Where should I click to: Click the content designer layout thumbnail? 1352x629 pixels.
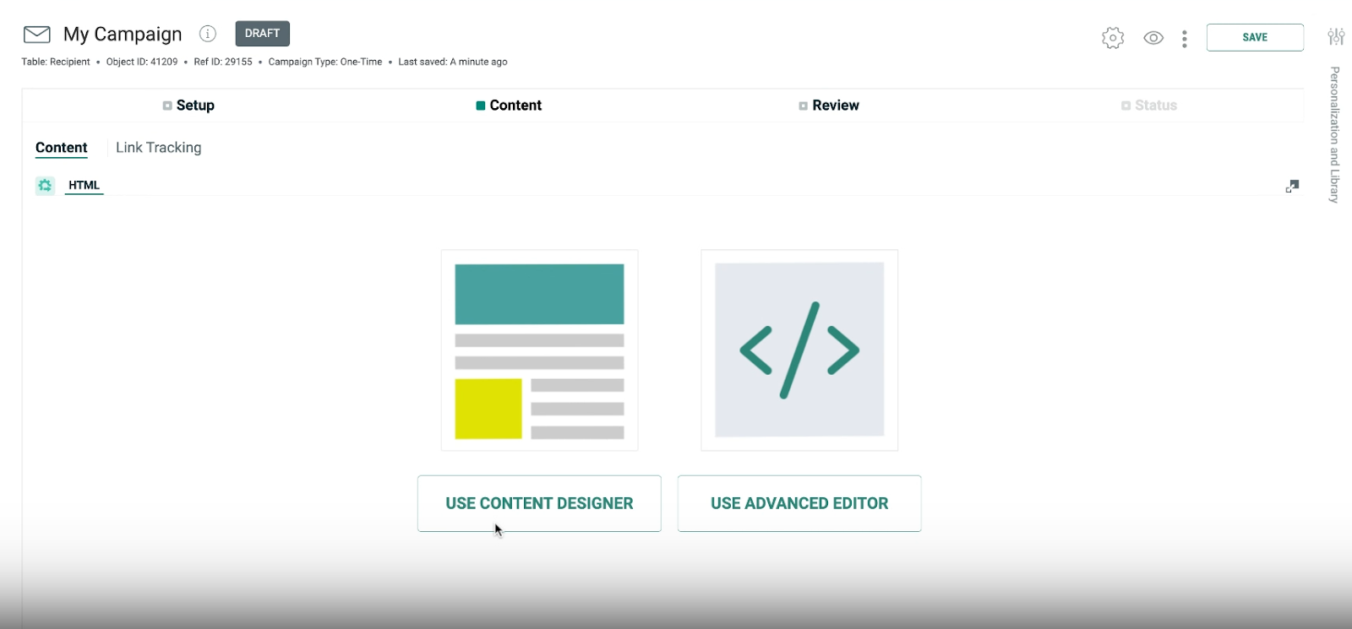pos(539,350)
